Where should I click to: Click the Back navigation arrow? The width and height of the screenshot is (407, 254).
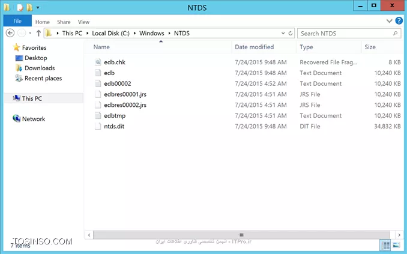click(x=10, y=33)
